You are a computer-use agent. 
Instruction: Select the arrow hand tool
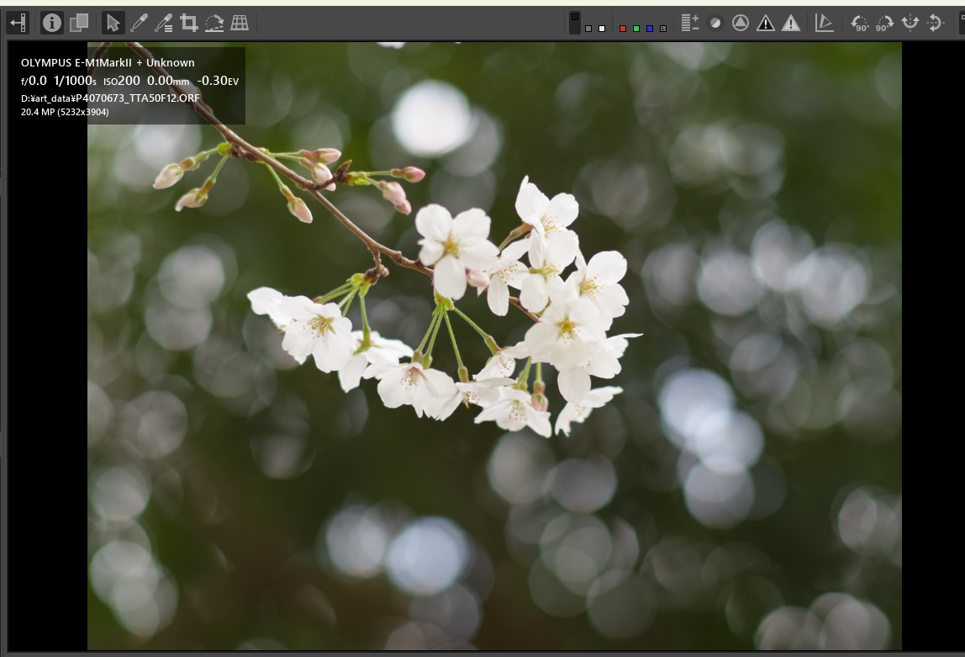point(113,24)
